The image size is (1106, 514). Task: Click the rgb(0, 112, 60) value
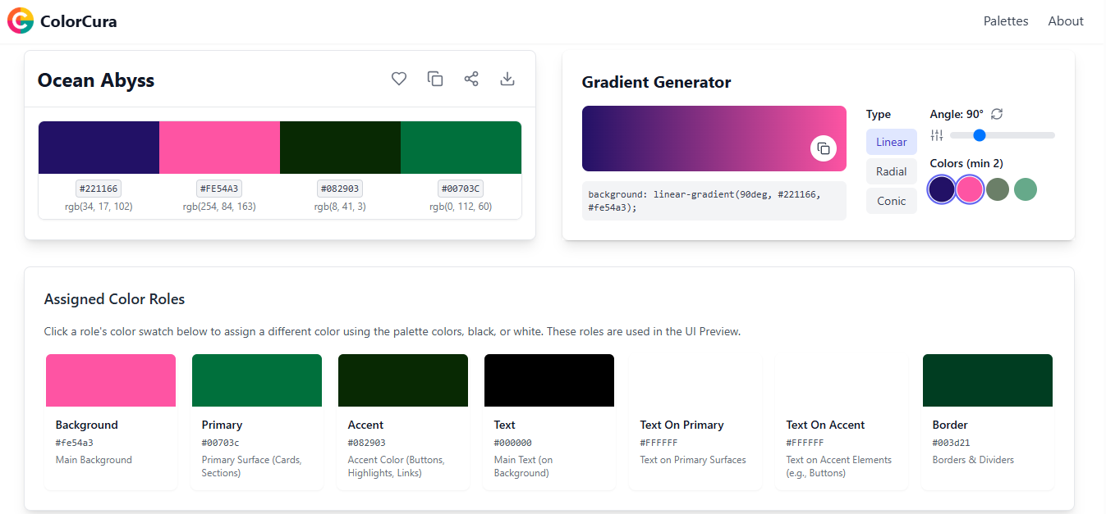pyautogui.click(x=461, y=207)
